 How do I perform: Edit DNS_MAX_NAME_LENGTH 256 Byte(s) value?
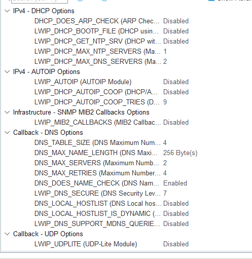pyautogui.click(x=180, y=153)
